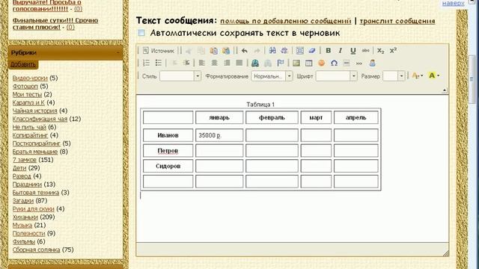Viewport: 479px width, 269px height.
Task: Click the Paste from Word icon
Action: (226, 51)
